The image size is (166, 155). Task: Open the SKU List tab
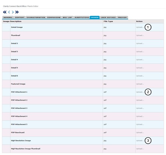(x=67, y=18)
